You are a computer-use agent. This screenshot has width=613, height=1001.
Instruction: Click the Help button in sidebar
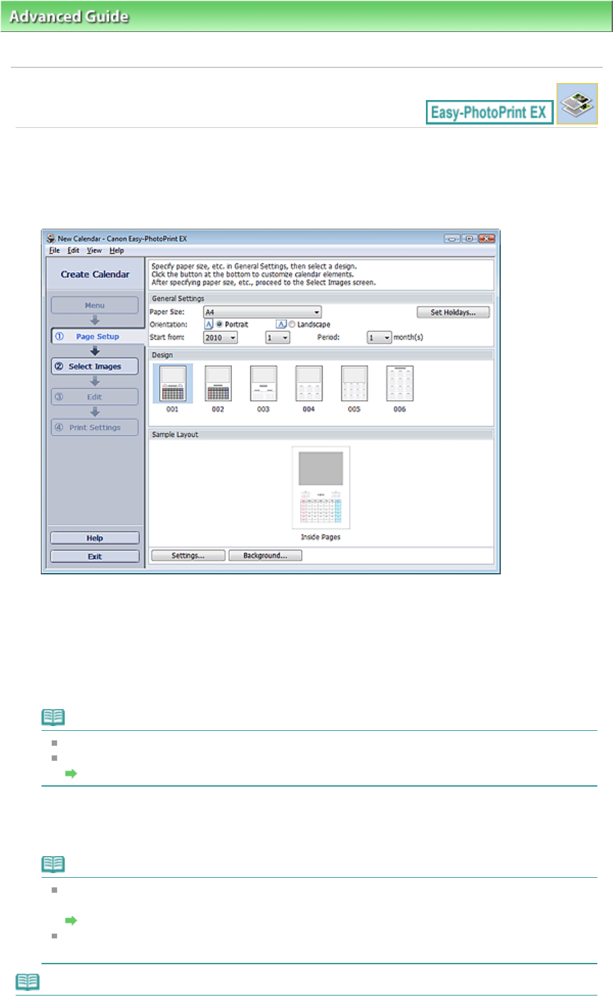(95, 538)
